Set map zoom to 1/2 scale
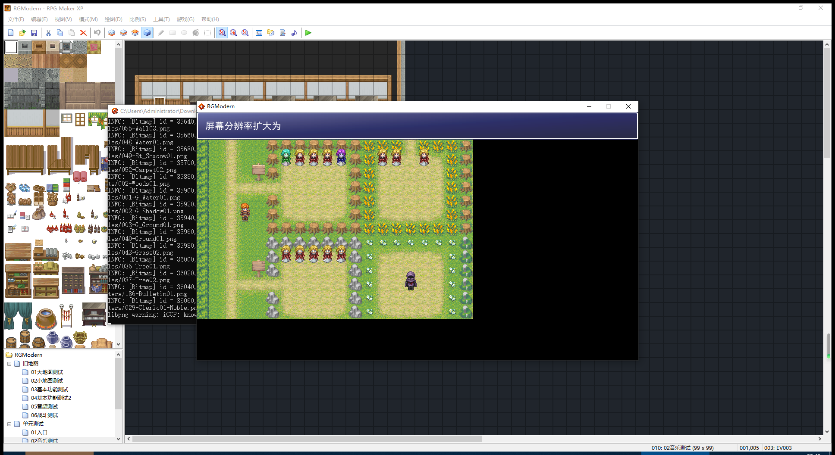The image size is (835, 455). [233, 33]
